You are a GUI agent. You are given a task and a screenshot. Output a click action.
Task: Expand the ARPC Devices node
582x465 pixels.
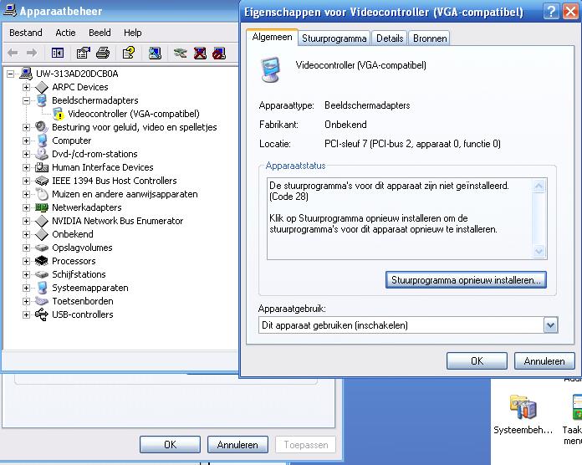coord(26,87)
